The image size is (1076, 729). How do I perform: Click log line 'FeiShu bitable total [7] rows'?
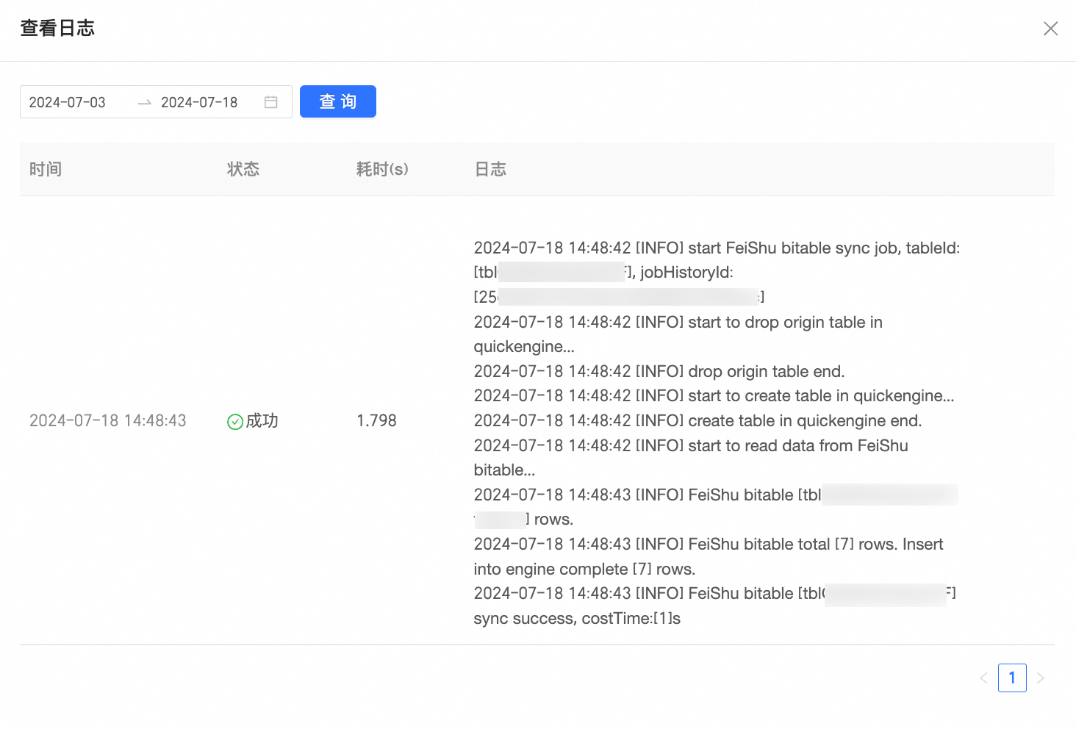pos(709,544)
